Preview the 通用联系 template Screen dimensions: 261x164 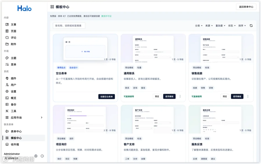[x=157, y=96]
